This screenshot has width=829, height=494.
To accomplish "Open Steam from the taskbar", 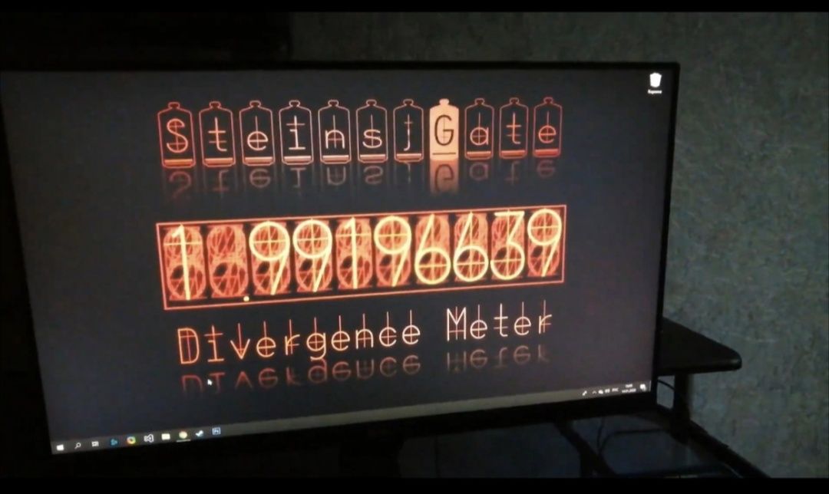I will (200, 433).
